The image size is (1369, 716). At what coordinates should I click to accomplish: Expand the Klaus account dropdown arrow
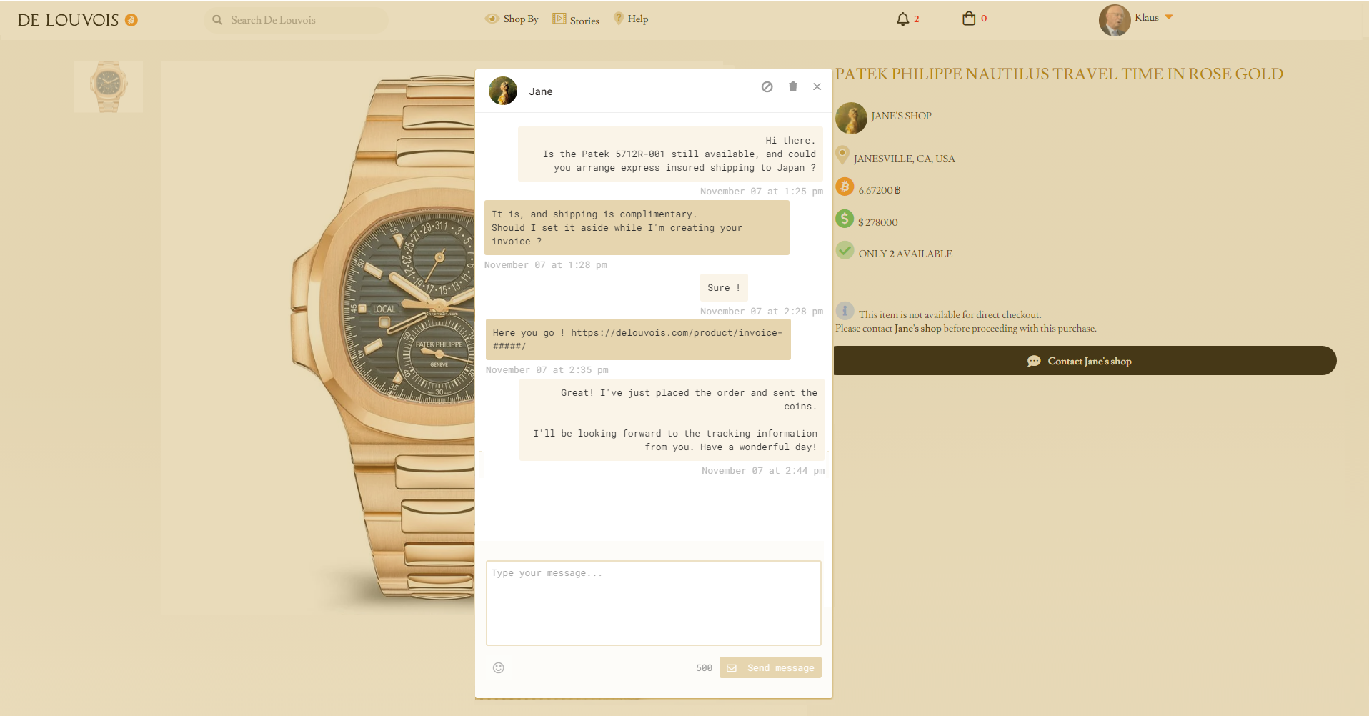(x=1169, y=17)
